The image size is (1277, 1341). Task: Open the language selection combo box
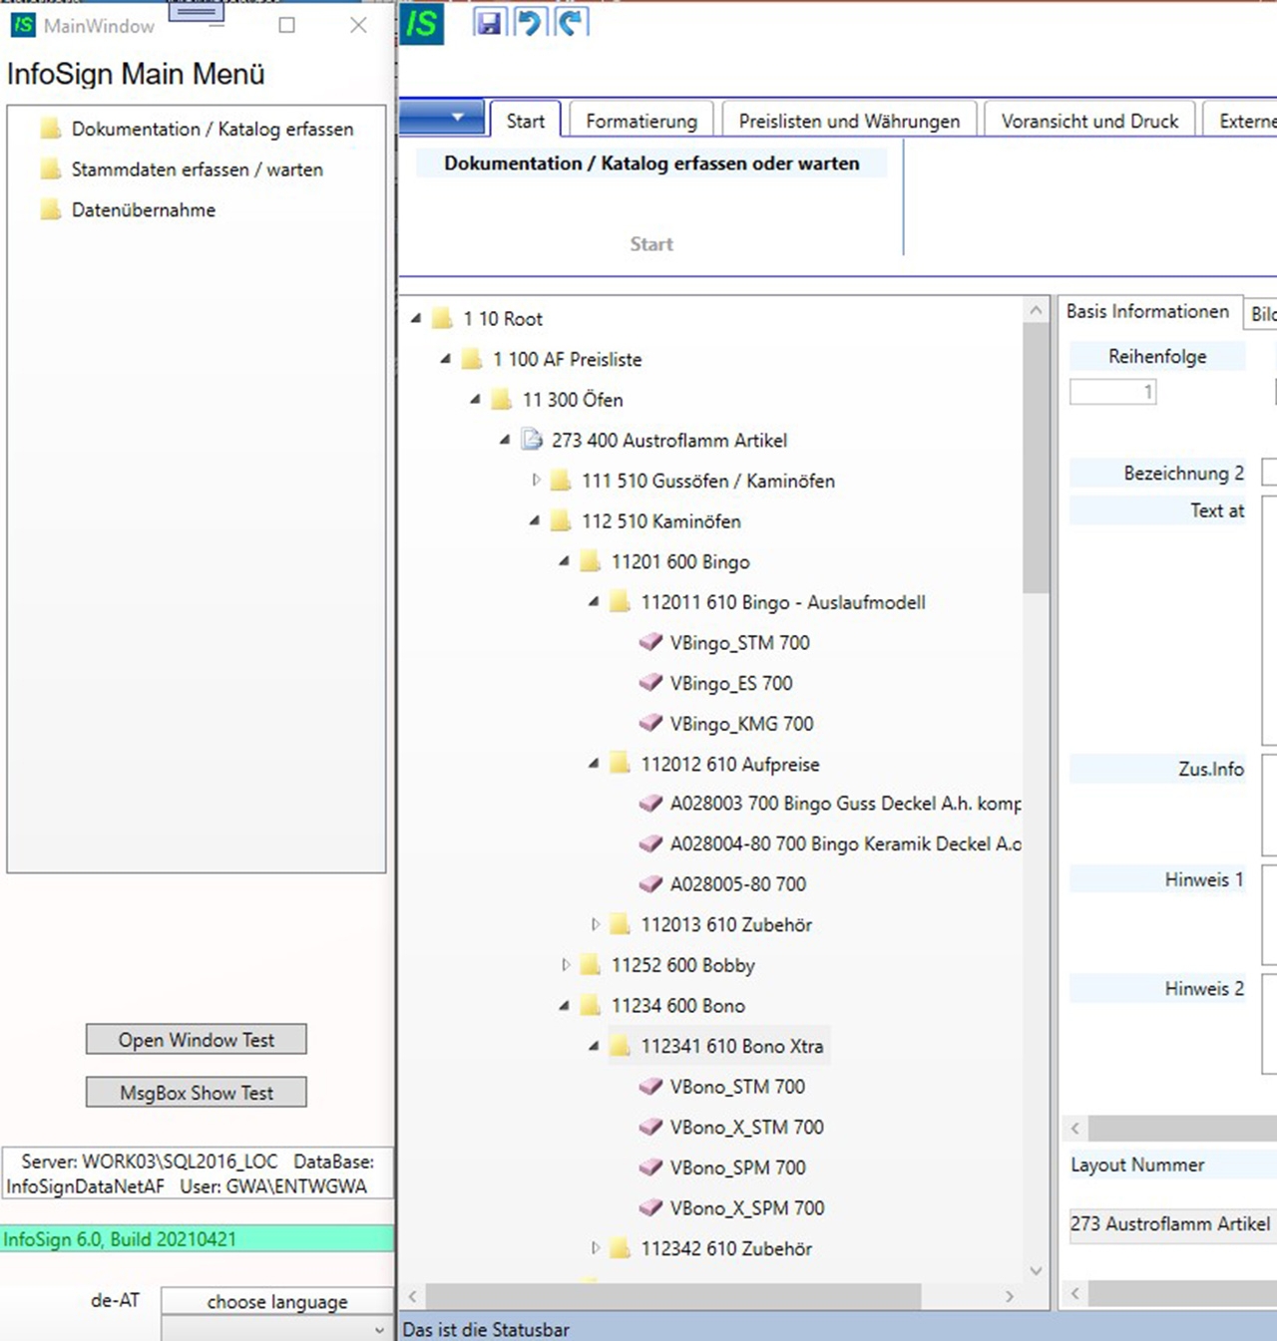(x=276, y=1329)
